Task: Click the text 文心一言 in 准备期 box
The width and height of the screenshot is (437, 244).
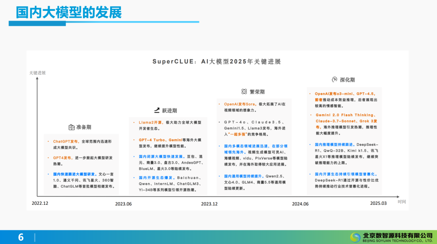Action: tap(106, 174)
